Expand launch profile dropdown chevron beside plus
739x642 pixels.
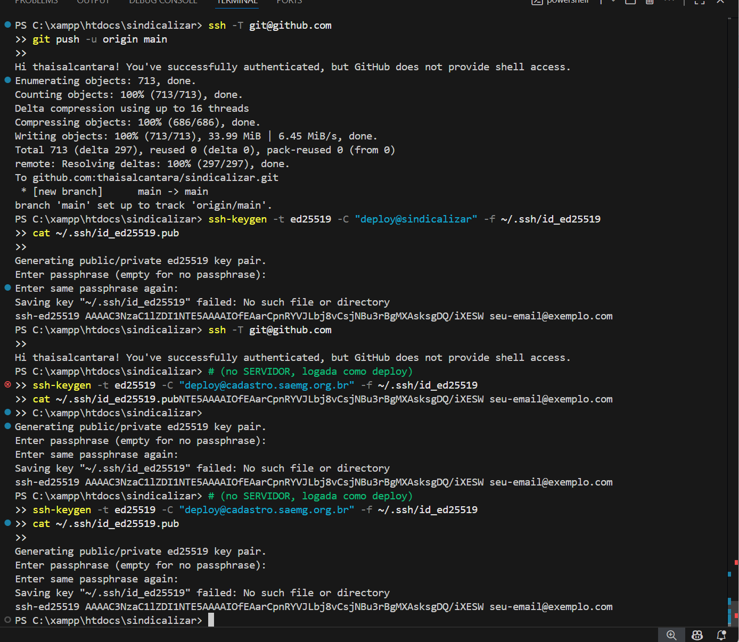[x=613, y=2]
